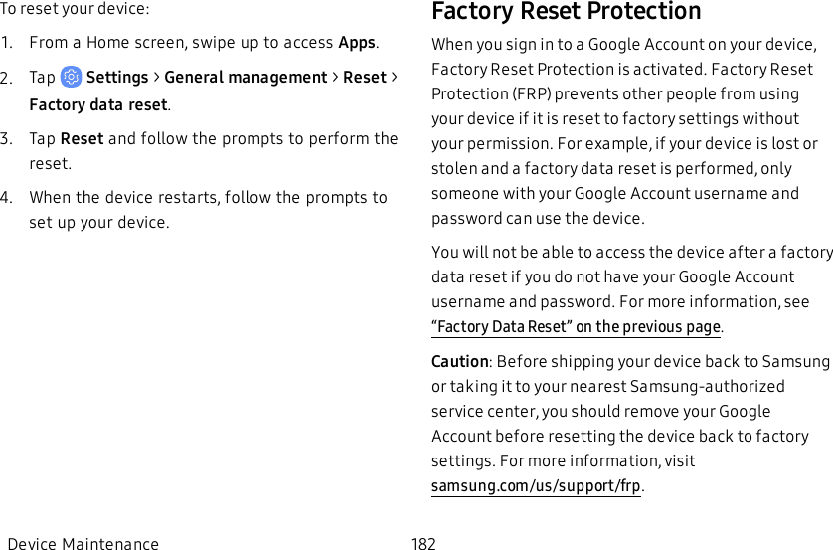Click page number 182 in the footer
Image resolution: width=833 pixels, height=550 pixels.
(x=423, y=544)
